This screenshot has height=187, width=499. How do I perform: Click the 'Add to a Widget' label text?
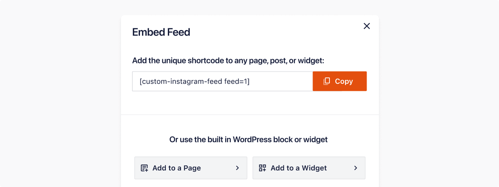(299, 168)
